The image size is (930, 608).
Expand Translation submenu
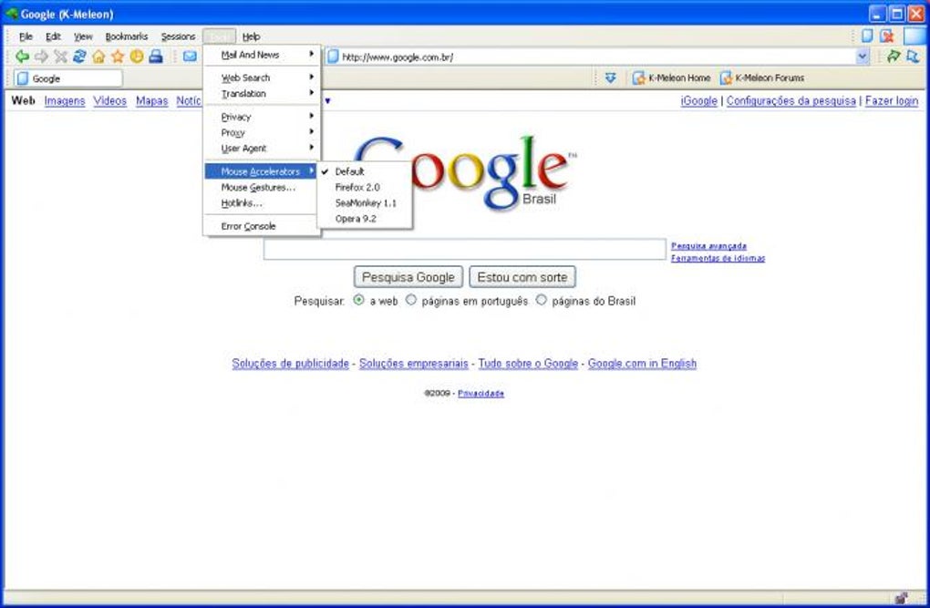pos(262,93)
